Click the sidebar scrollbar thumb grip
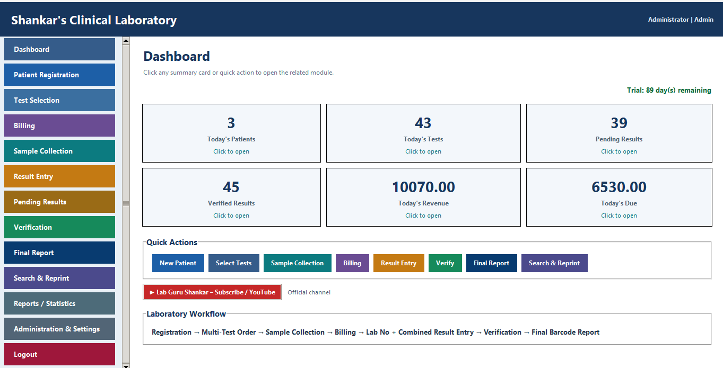 click(126, 203)
